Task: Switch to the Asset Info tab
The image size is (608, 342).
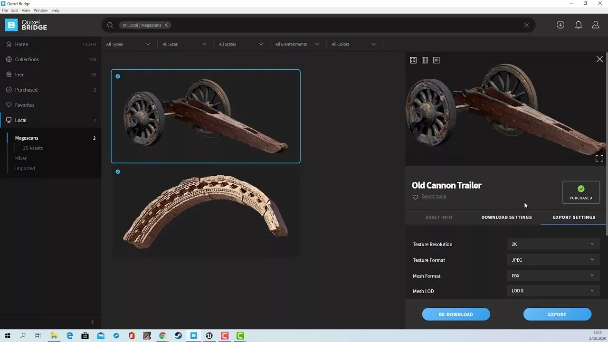Action: coord(439,217)
